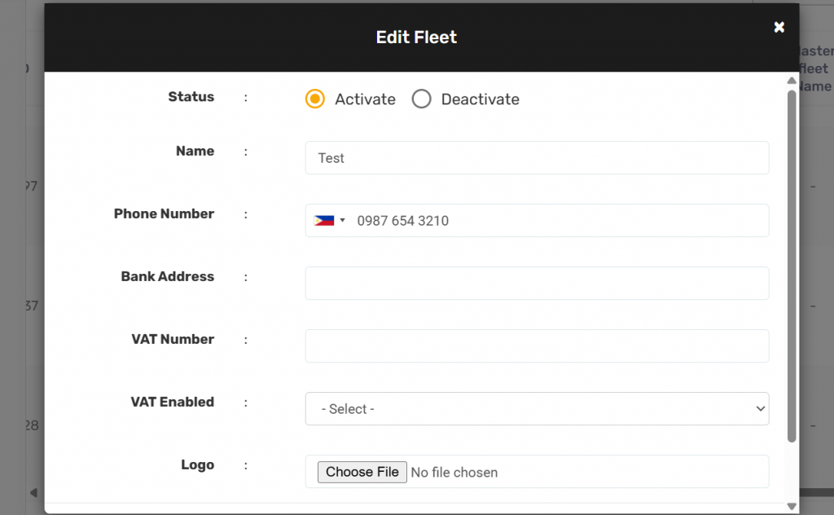
Task: Click the Name field containing Test
Action: 537,158
